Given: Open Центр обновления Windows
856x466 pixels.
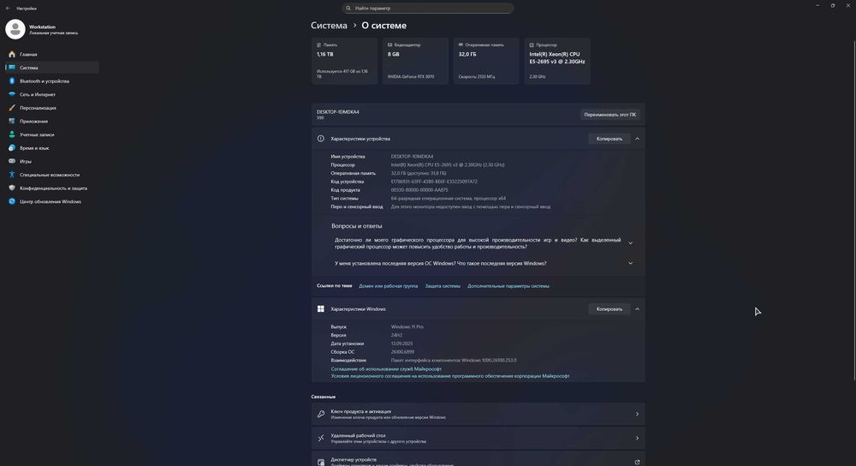Looking at the screenshot, I should [52, 201].
